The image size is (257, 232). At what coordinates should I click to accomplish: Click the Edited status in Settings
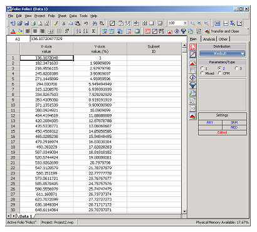click(x=223, y=132)
